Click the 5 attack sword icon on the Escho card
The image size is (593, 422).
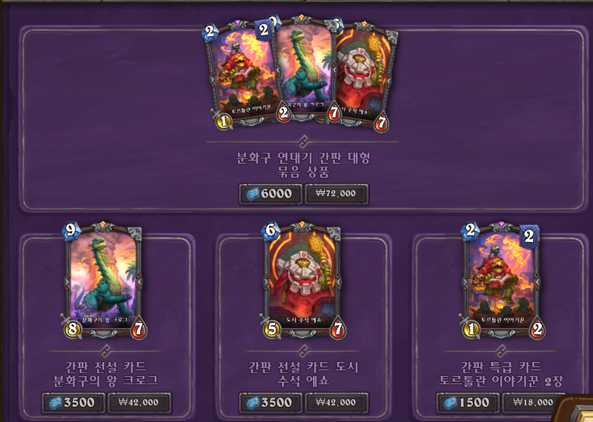(x=272, y=329)
